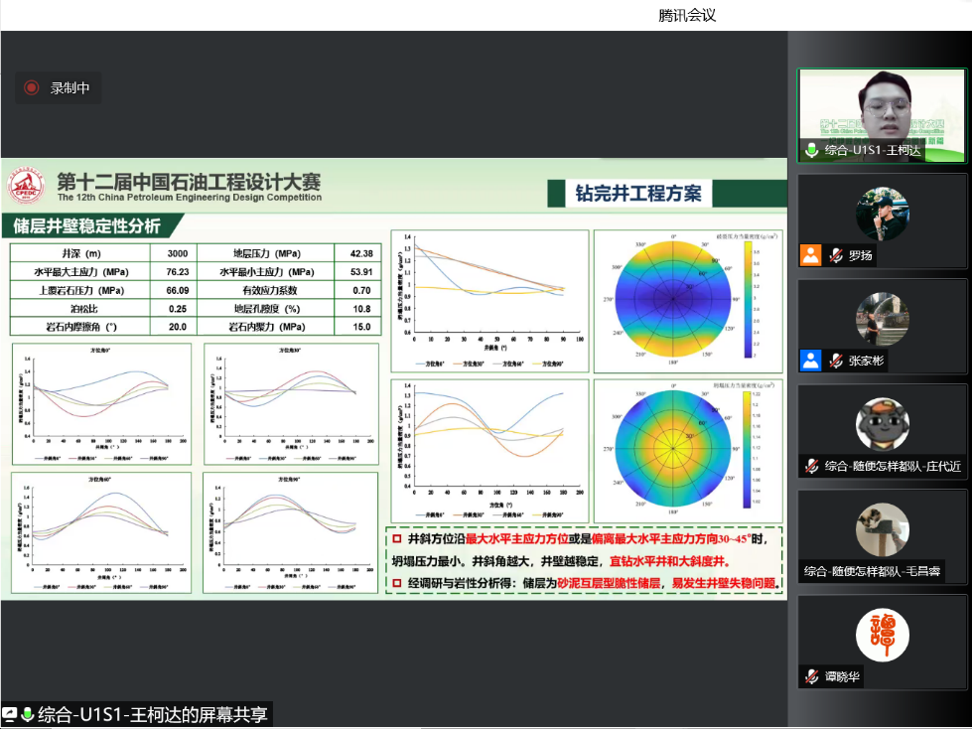
Task: Click the green microphone icon on 王柯达's video
Action: 811,151
